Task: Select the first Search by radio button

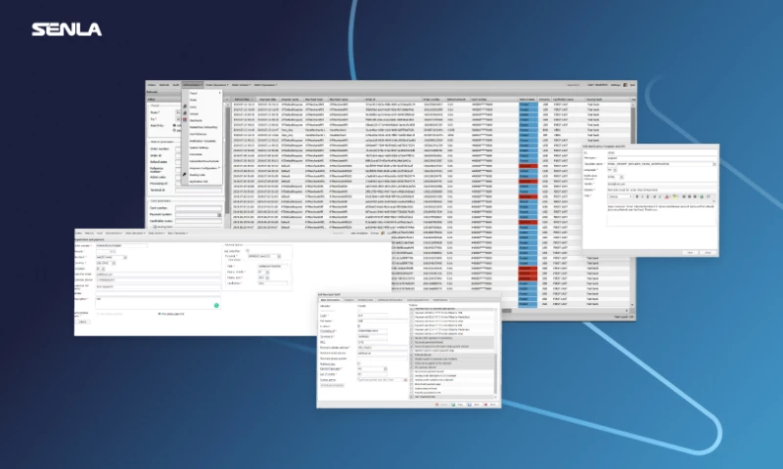Action: coord(175,126)
